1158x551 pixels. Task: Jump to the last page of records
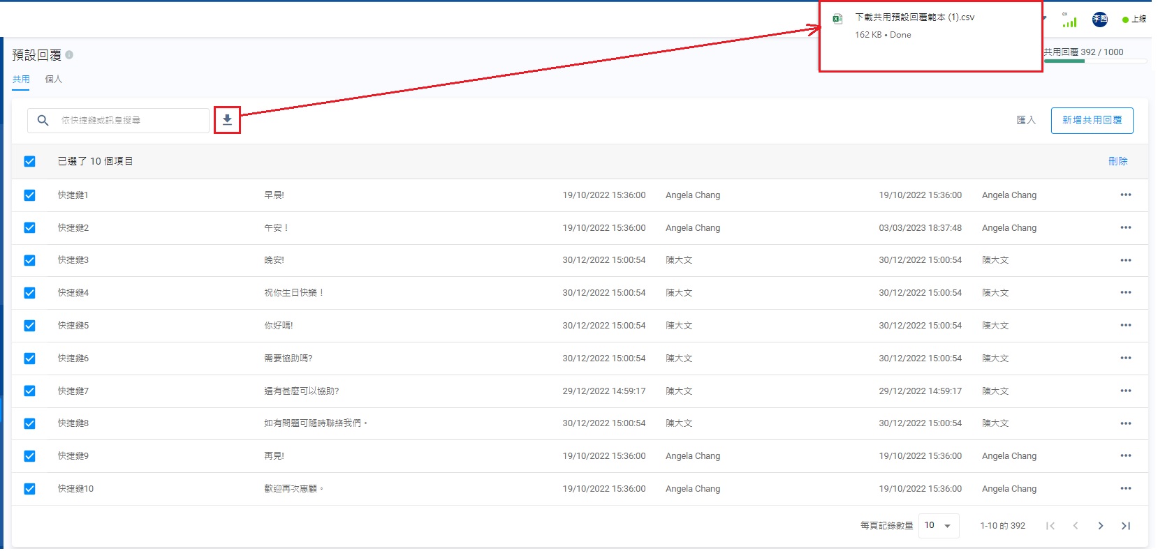pos(1126,526)
